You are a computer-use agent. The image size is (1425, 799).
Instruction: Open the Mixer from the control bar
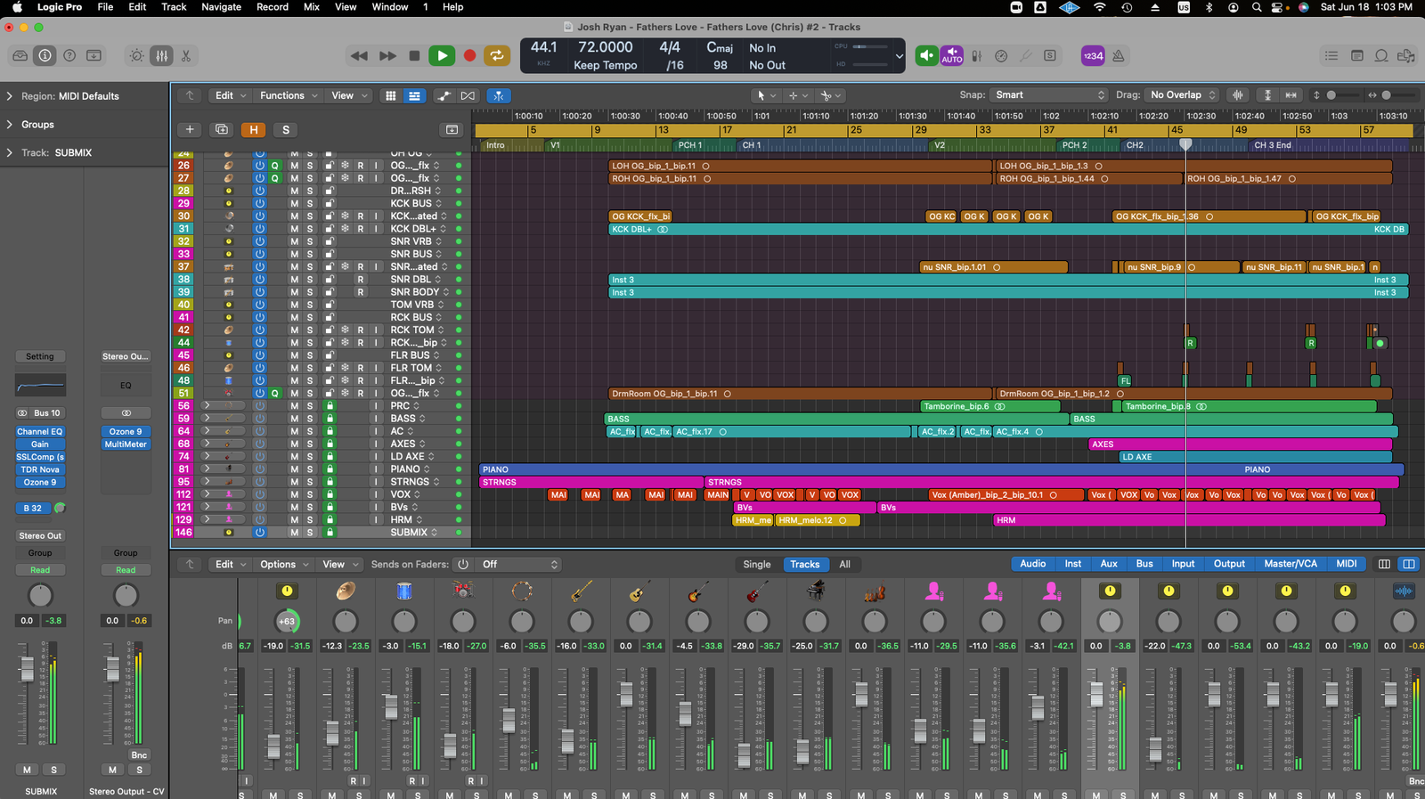(161, 56)
